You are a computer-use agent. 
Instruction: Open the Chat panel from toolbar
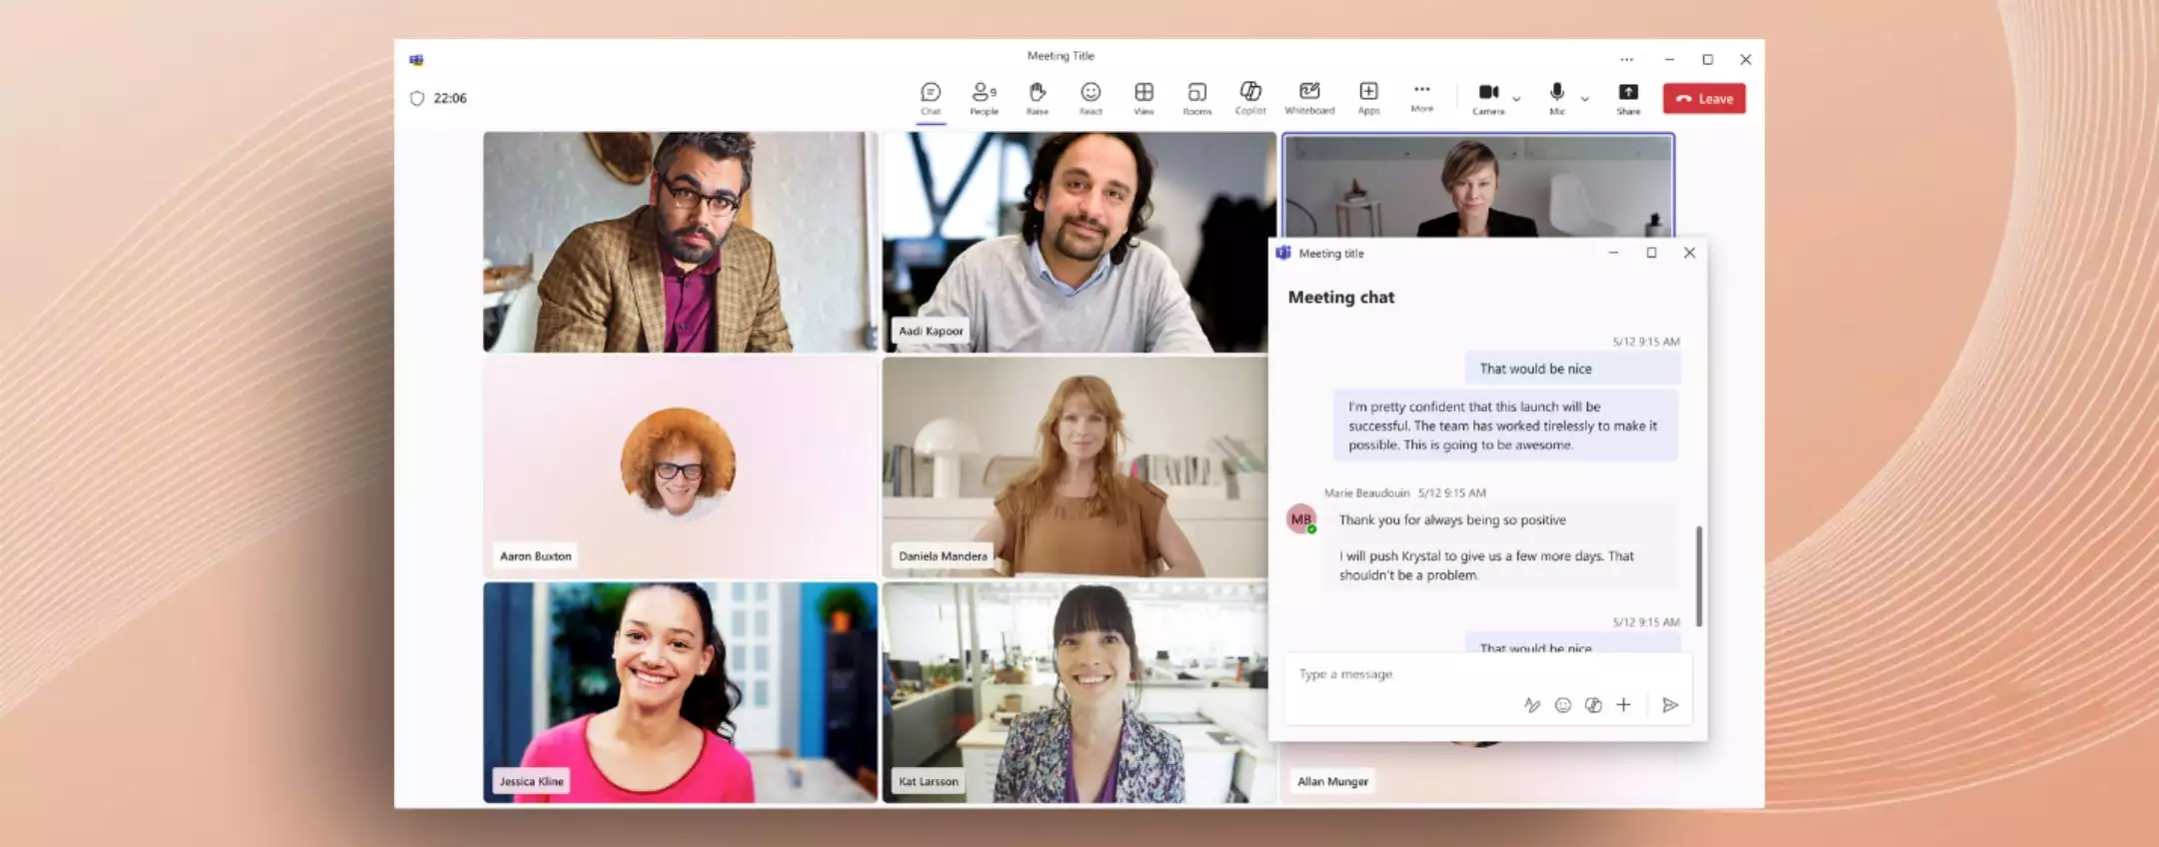(x=931, y=98)
